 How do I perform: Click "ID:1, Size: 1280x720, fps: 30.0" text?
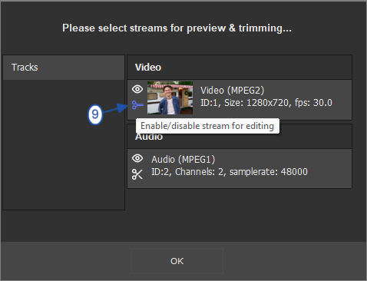click(266, 103)
